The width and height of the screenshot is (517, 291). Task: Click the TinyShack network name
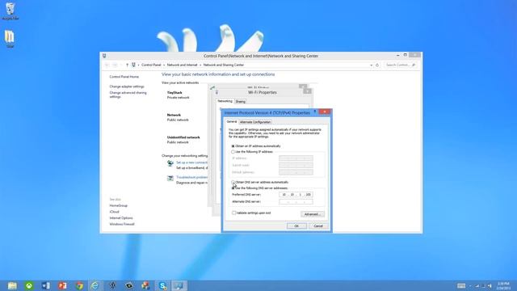(x=174, y=93)
